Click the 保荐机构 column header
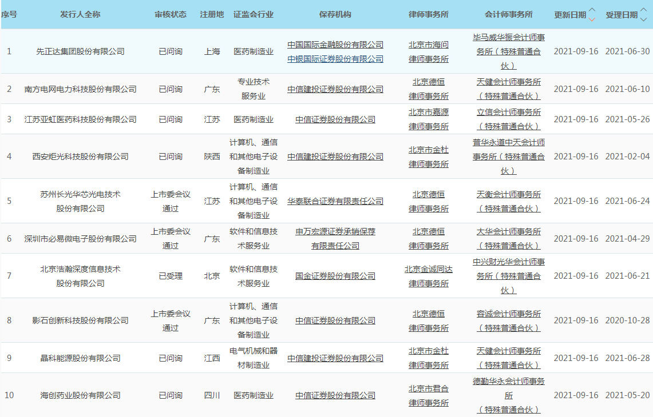The image size is (653, 417). pos(335,14)
